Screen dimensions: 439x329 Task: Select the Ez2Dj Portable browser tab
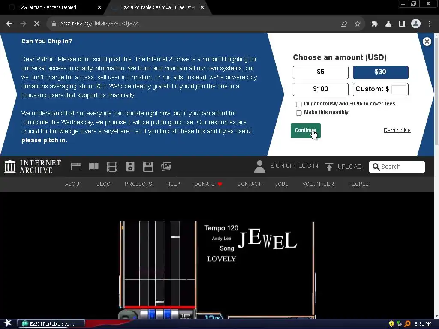click(157, 8)
